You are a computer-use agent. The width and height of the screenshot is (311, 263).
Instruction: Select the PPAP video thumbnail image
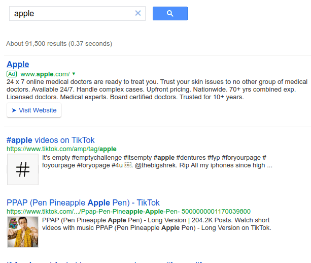pyautogui.click(x=23, y=232)
